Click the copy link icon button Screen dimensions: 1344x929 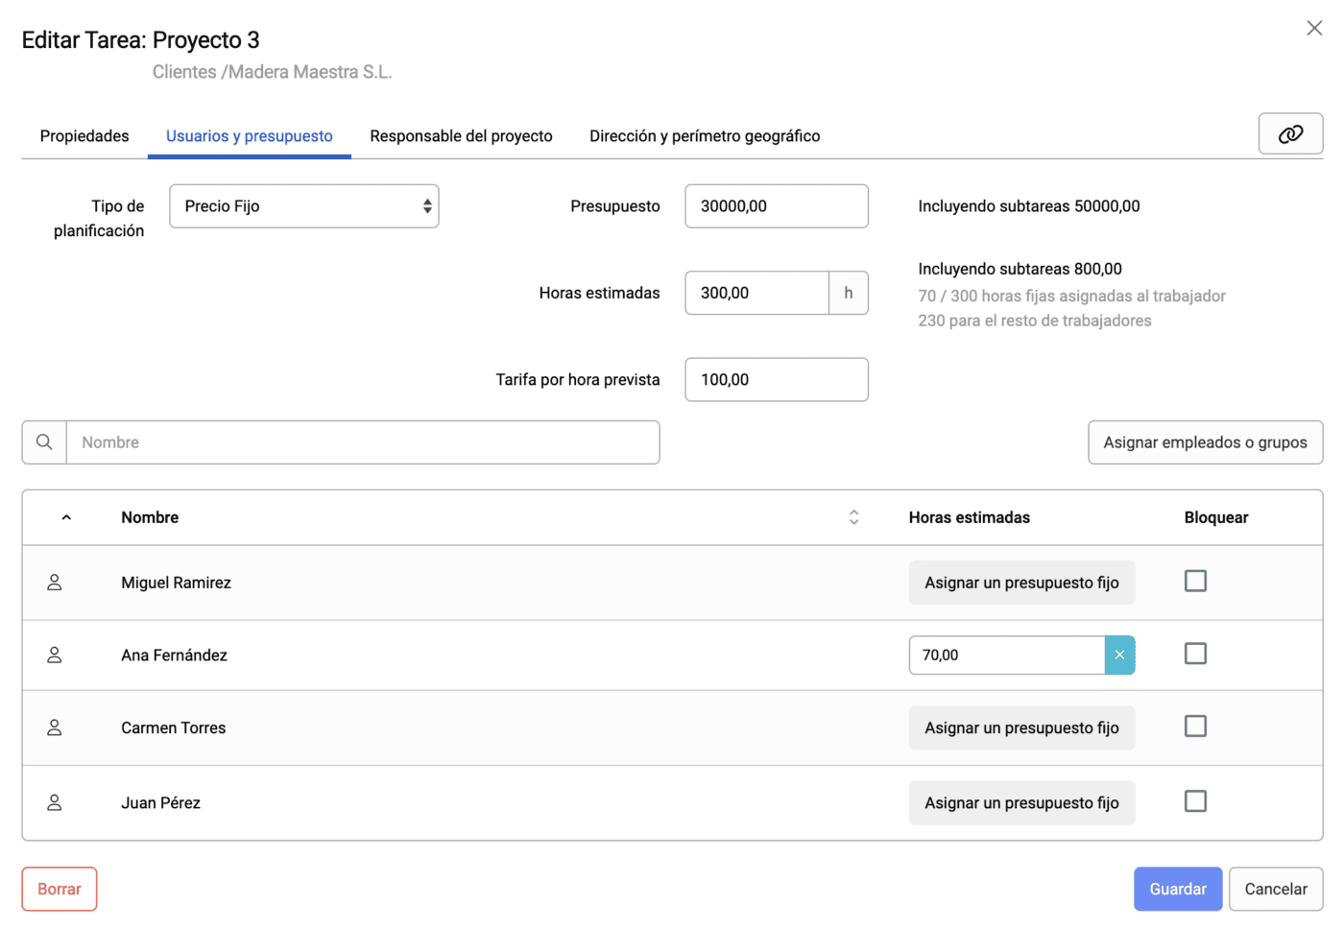(x=1289, y=134)
